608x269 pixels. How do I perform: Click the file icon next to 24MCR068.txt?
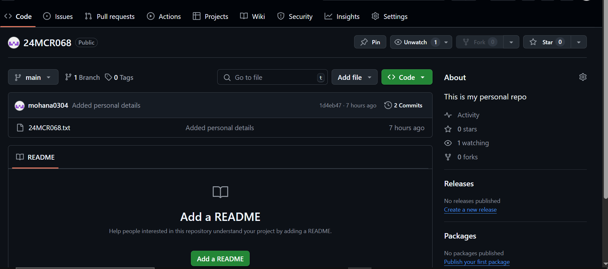click(20, 128)
